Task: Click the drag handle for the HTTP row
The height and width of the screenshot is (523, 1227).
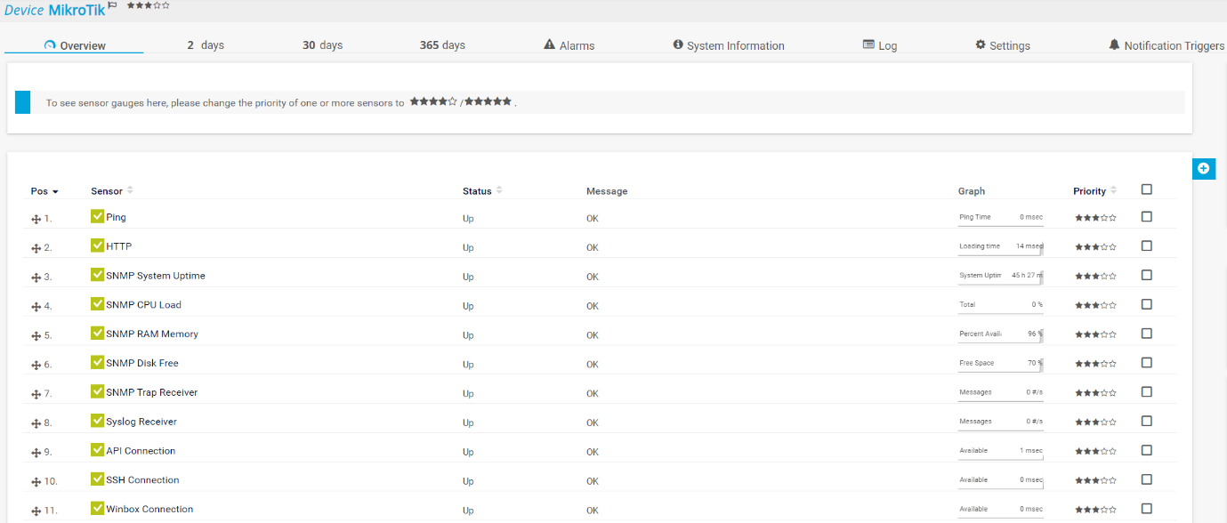Action: coord(36,248)
